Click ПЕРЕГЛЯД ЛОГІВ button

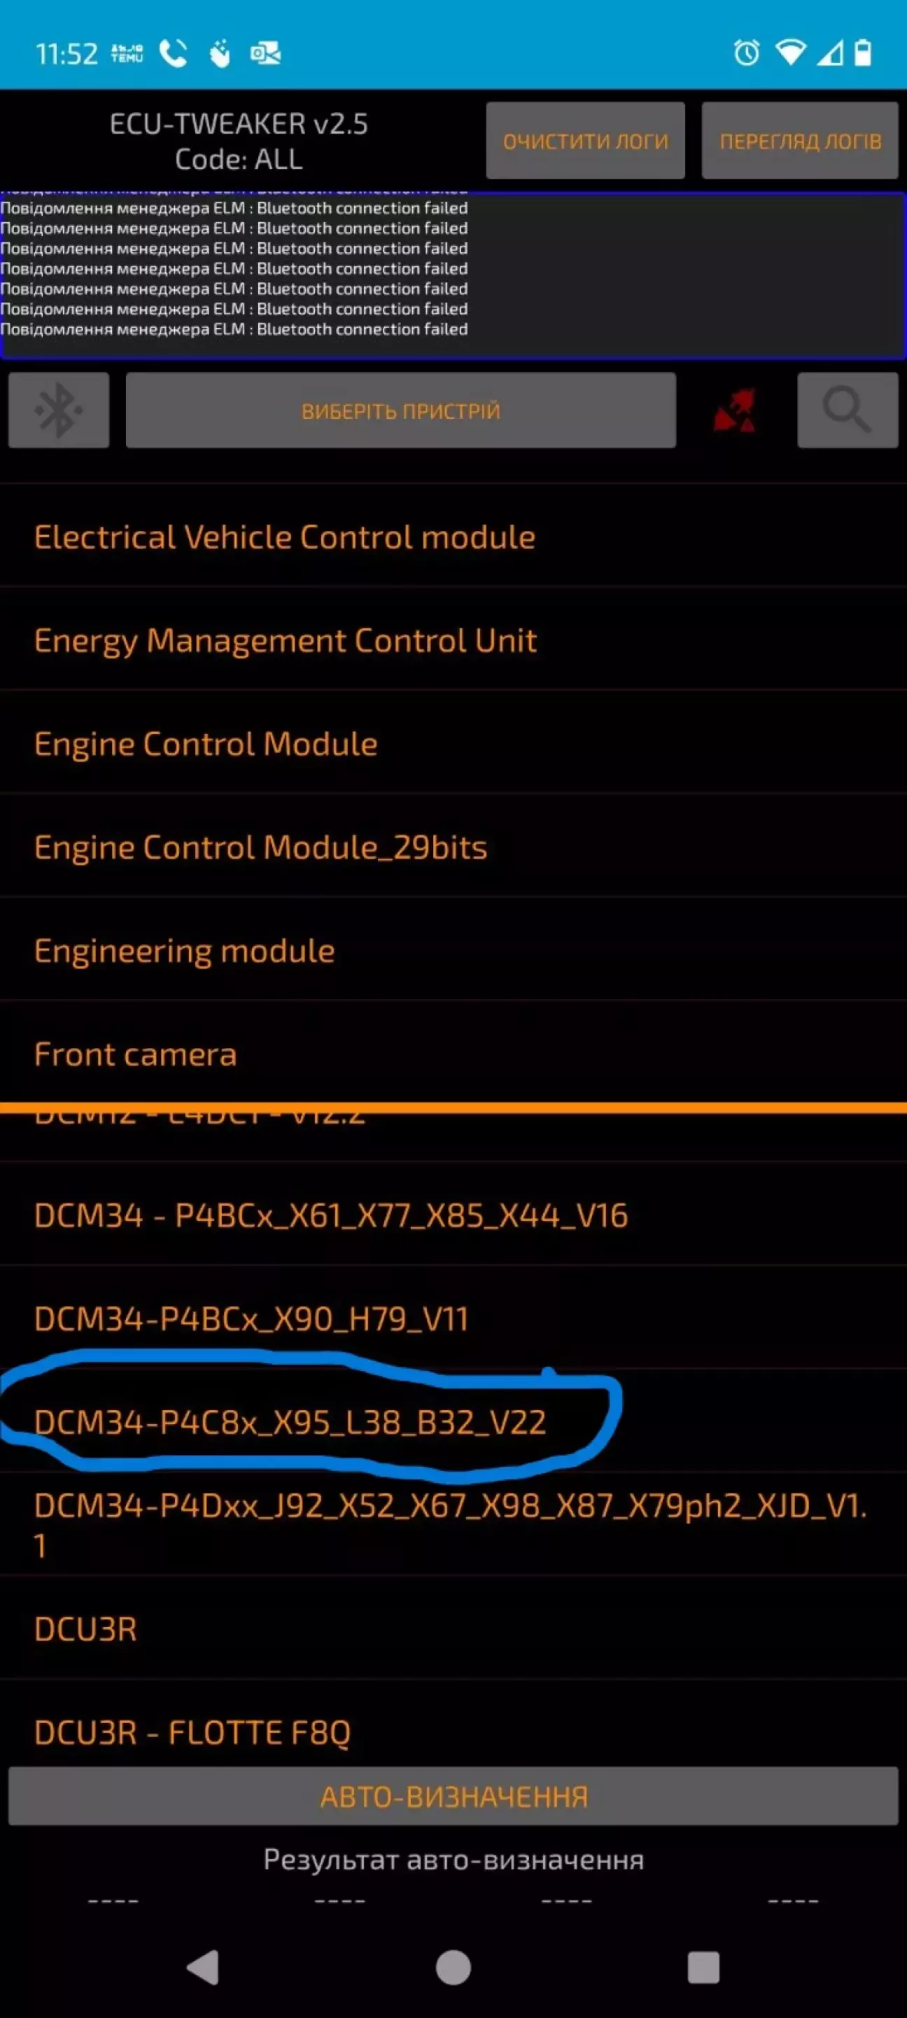(800, 140)
